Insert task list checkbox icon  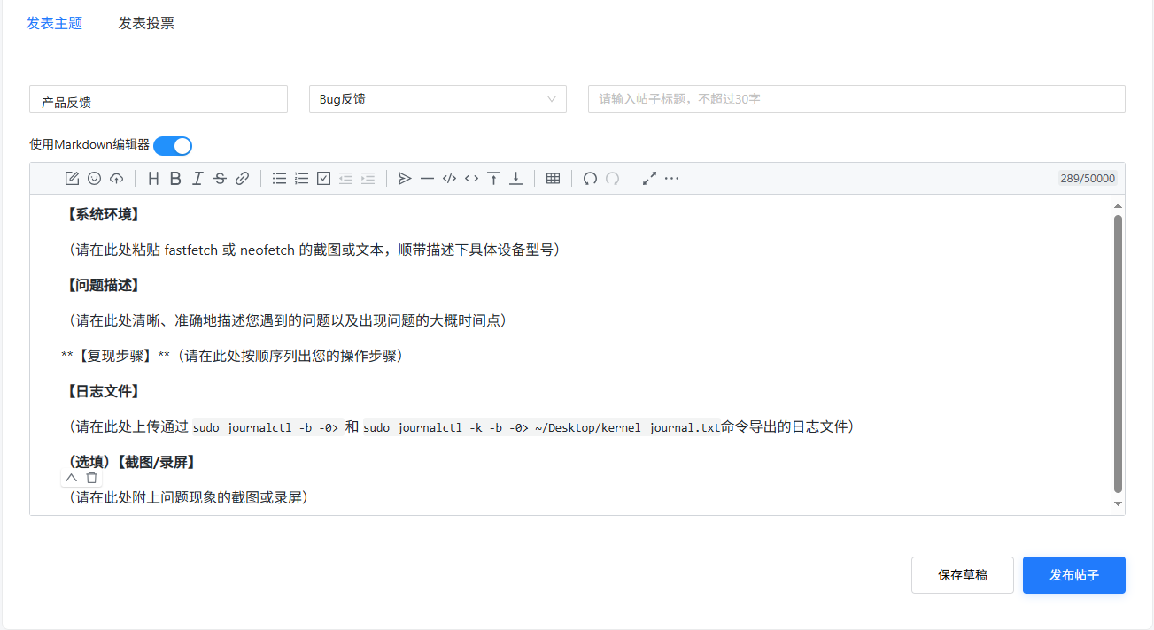323,179
